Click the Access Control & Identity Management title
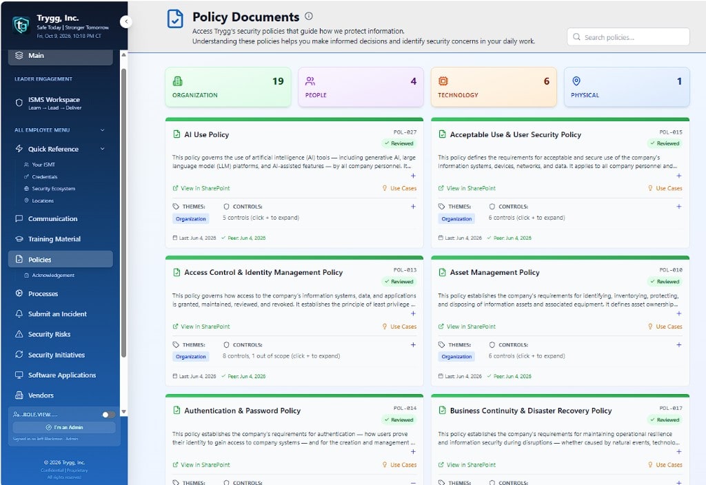Image resolution: width=706 pixels, height=485 pixels. 263,272
